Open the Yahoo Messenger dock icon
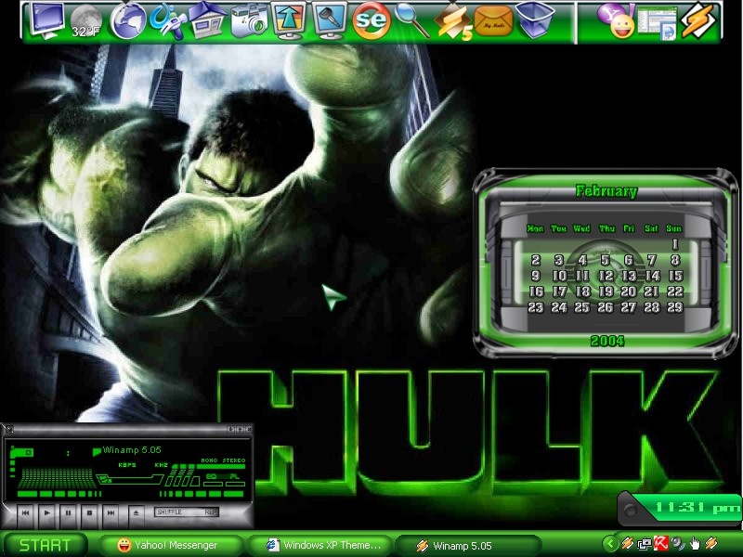743x557 pixels. tap(616, 20)
